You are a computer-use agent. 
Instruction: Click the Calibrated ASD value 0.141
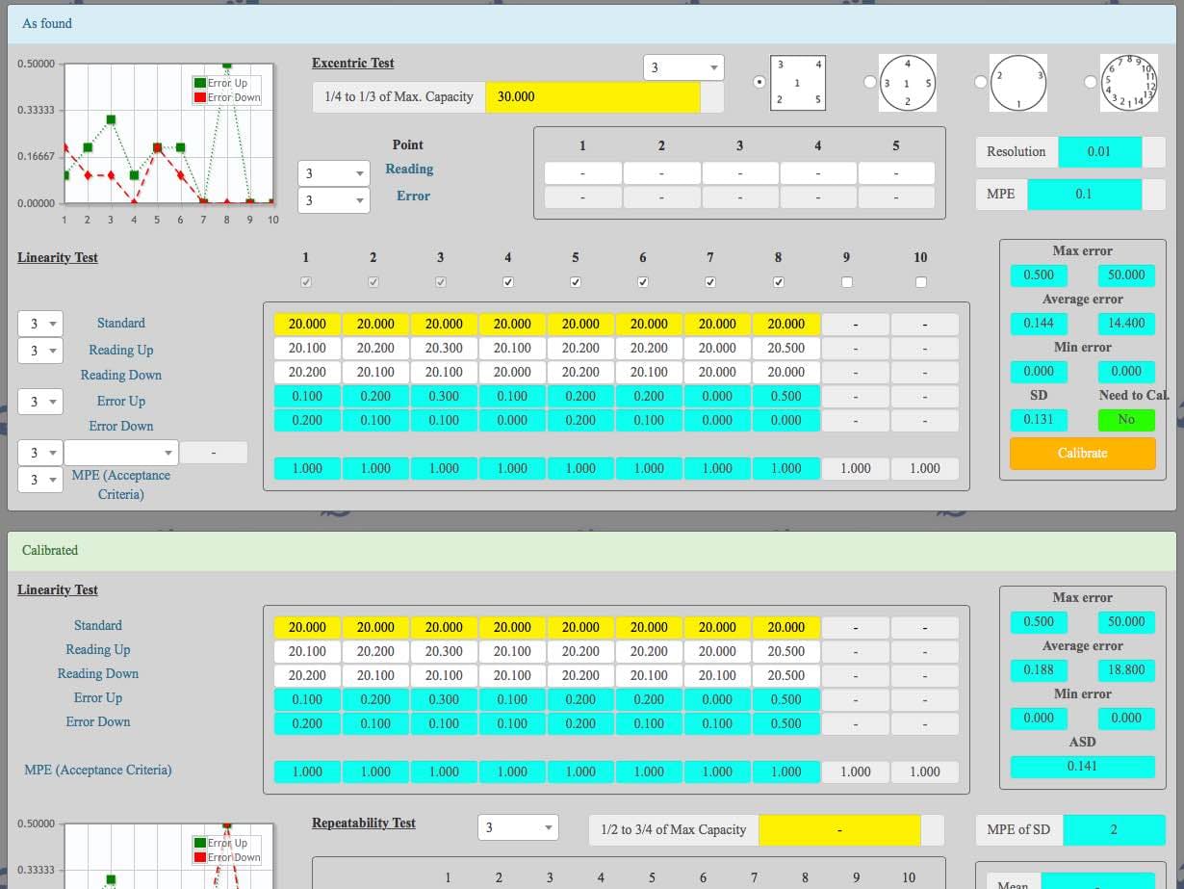(1082, 766)
